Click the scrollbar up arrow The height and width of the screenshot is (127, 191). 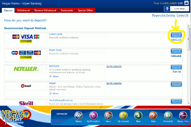[189, 26]
